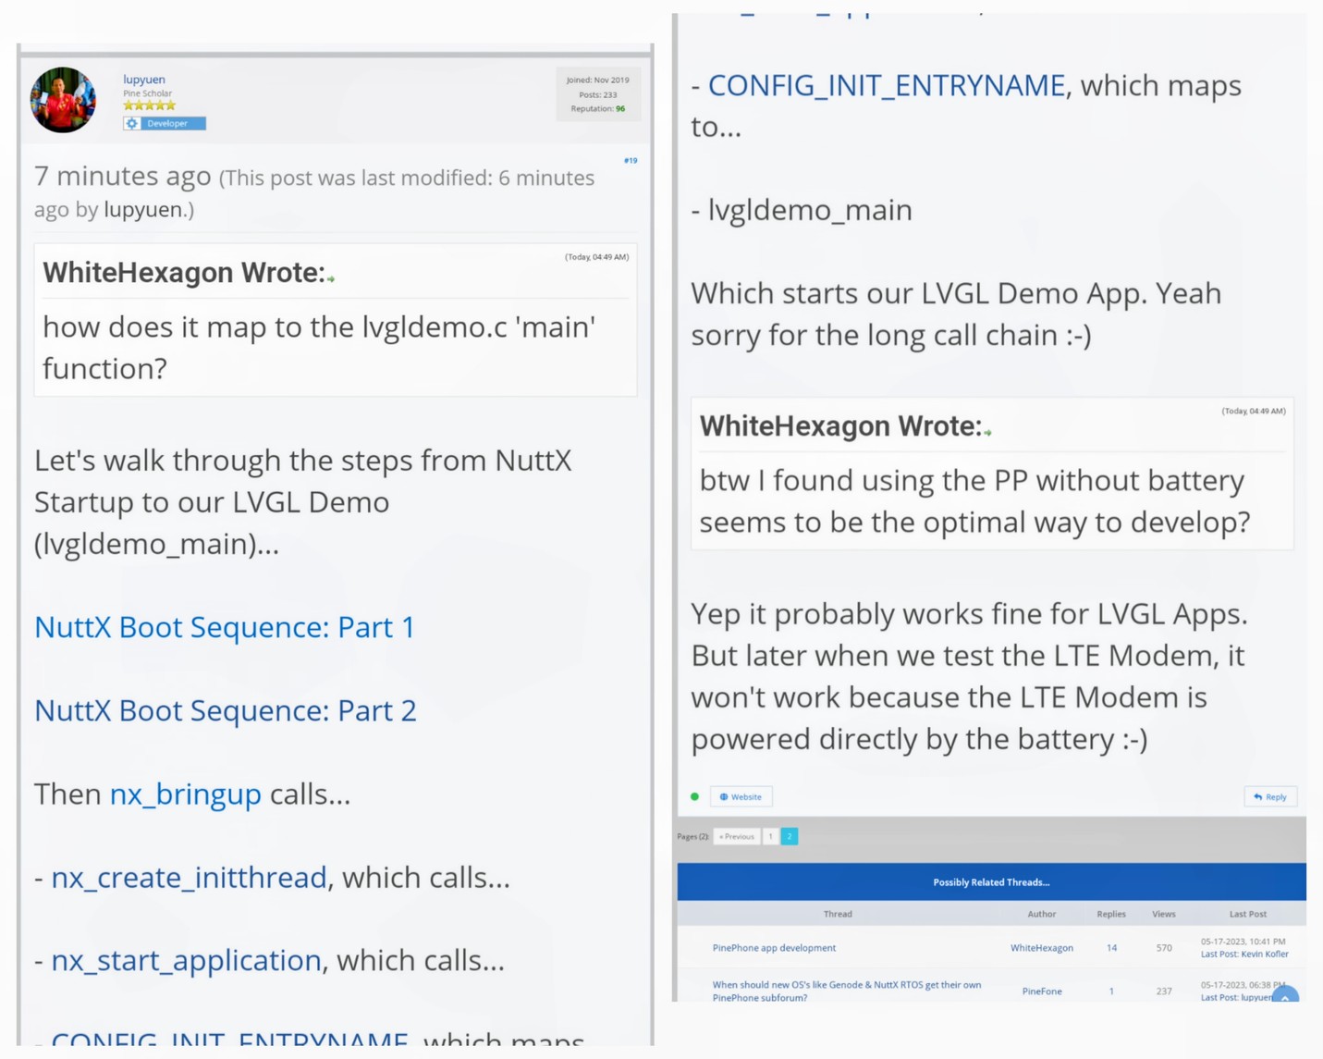Viewport: 1323px width, 1059px height.
Task: Open nx_start_application link
Action: pos(186,960)
